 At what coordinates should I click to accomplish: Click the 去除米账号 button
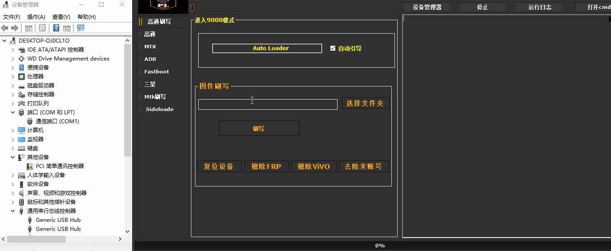pyautogui.click(x=364, y=166)
